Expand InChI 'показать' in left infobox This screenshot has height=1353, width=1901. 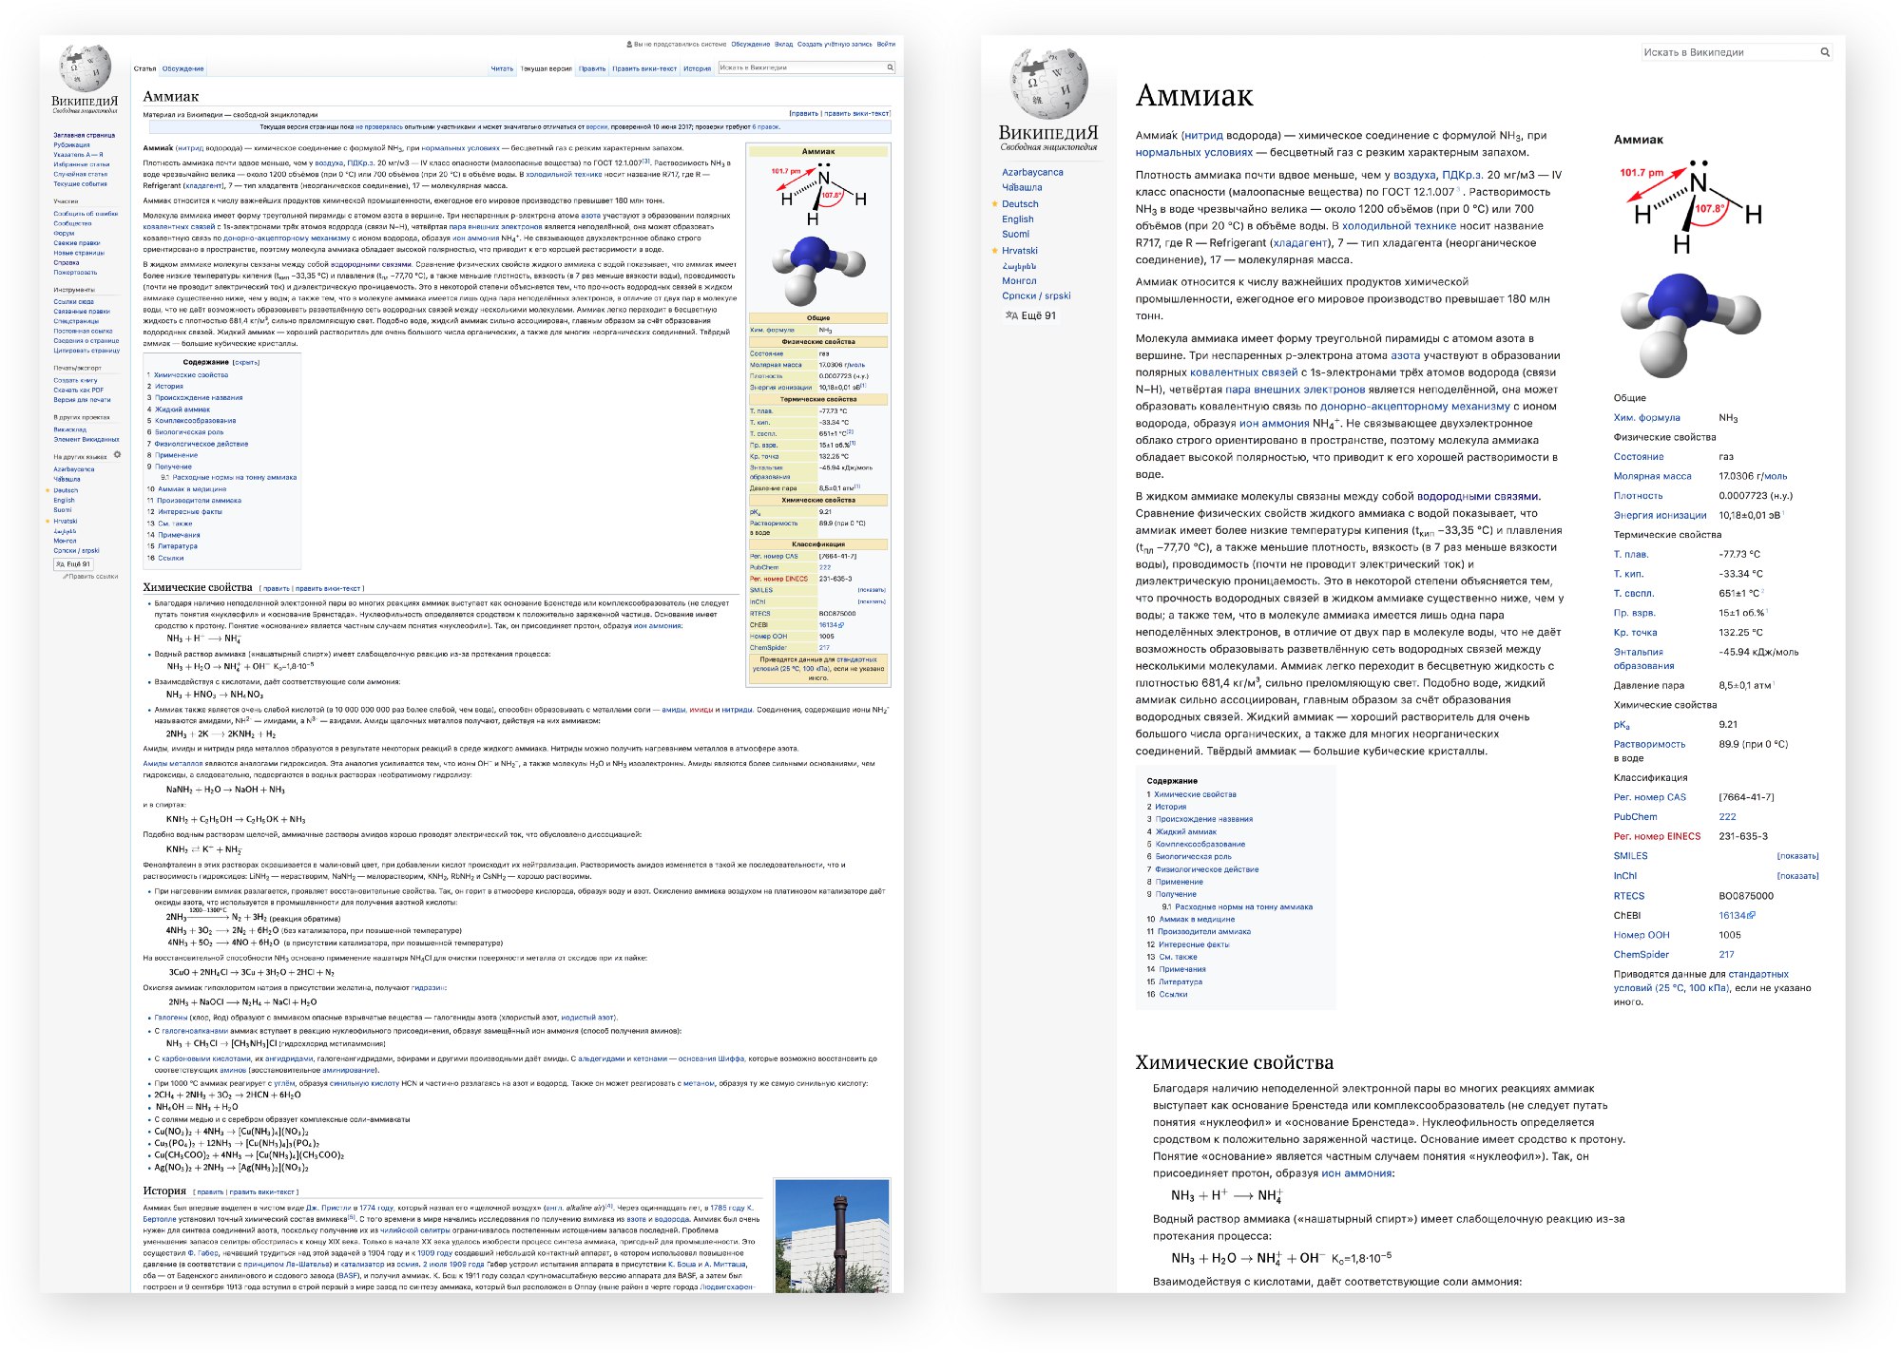(872, 601)
